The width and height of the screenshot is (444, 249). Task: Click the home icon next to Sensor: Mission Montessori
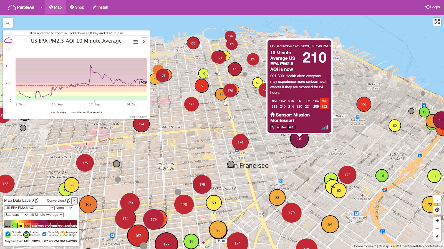coord(272,115)
